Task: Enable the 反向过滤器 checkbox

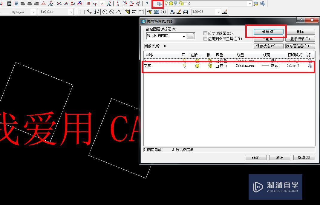Action: tap(205, 33)
